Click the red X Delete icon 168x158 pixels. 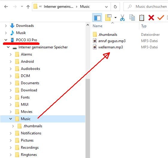(151, 18)
